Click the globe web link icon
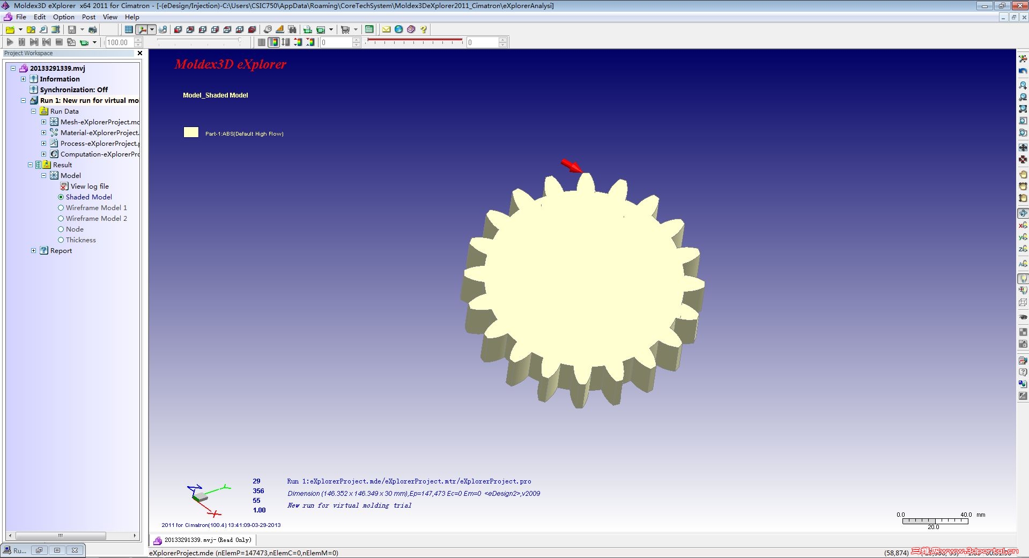This screenshot has height=558, width=1029. [x=398, y=29]
